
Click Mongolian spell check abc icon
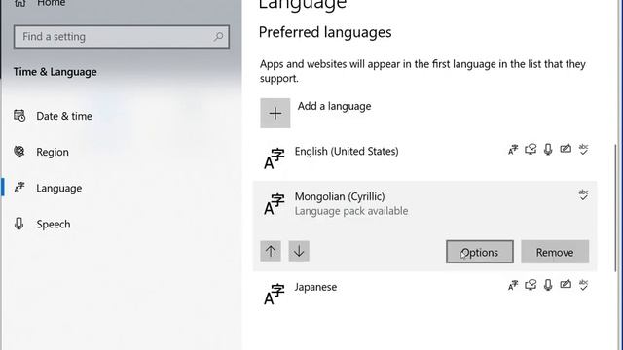click(x=583, y=194)
